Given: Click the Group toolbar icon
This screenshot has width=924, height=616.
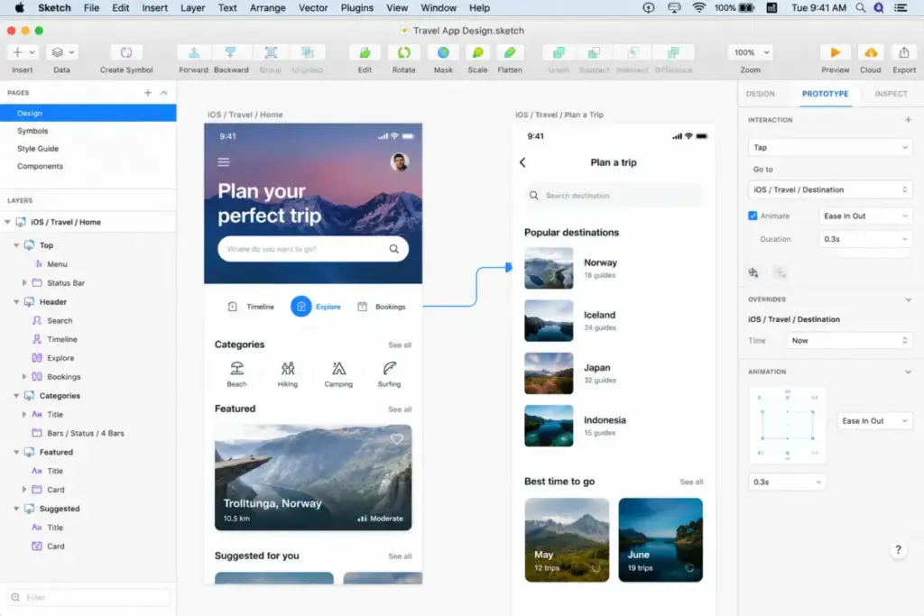Looking at the screenshot, I should click(271, 52).
